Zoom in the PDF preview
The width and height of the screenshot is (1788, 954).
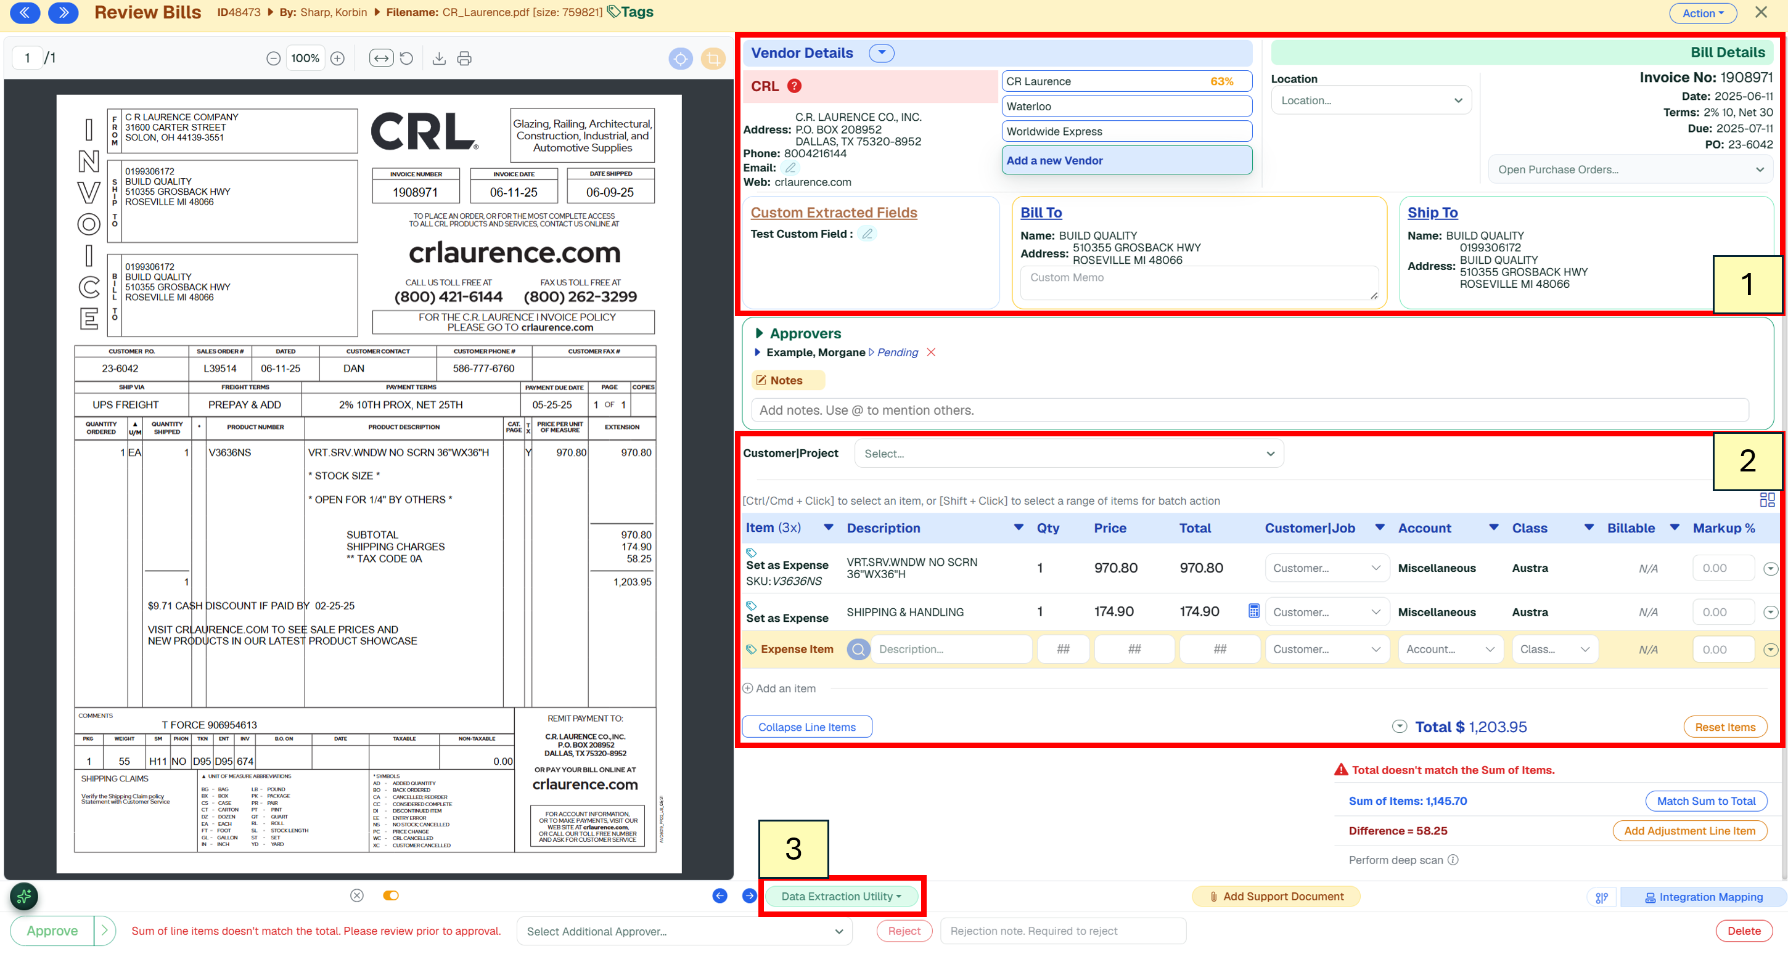coord(337,59)
